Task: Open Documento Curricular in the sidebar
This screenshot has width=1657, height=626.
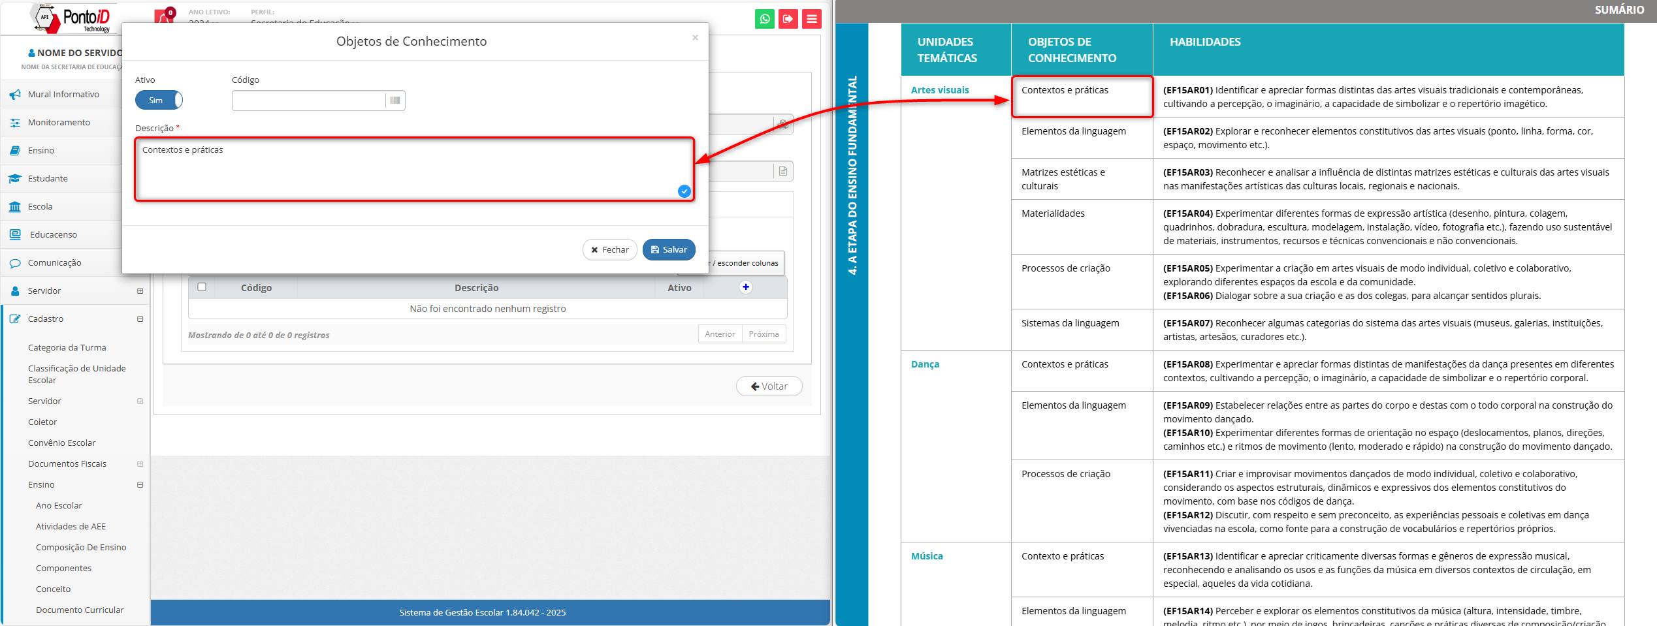Action: pos(80,610)
